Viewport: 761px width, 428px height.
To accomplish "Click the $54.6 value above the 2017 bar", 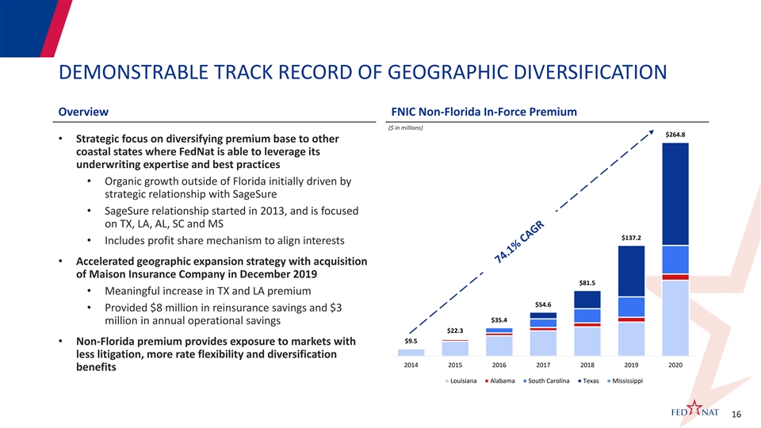I will point(543,304).
